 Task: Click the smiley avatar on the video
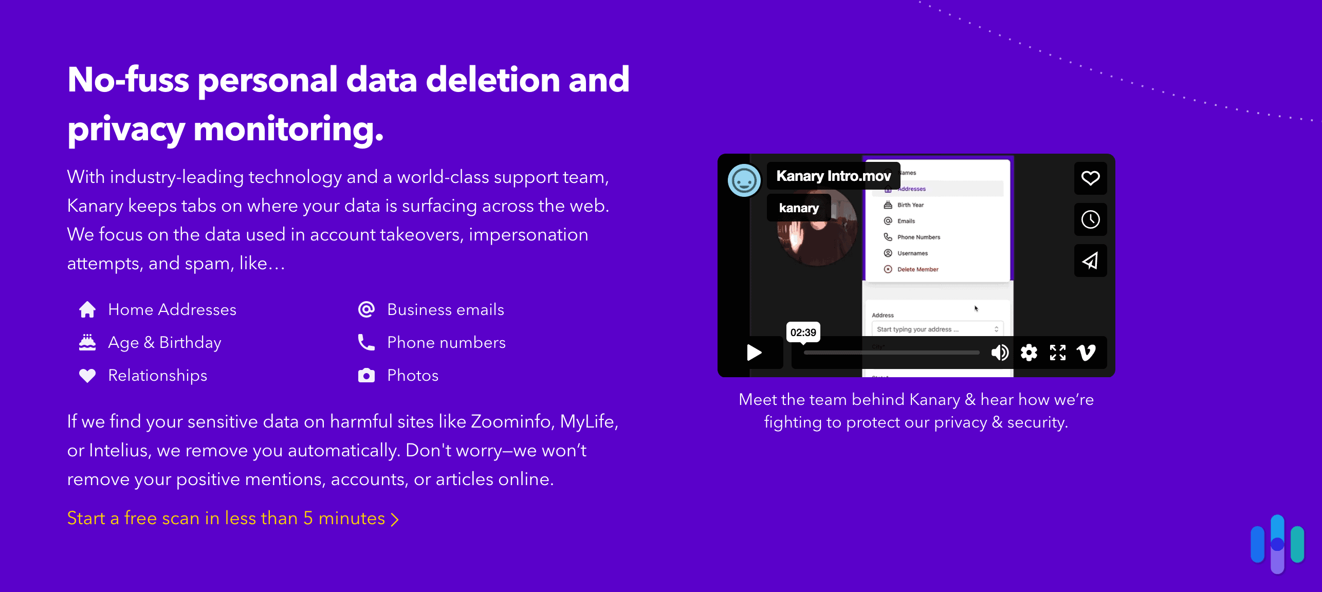744,180
